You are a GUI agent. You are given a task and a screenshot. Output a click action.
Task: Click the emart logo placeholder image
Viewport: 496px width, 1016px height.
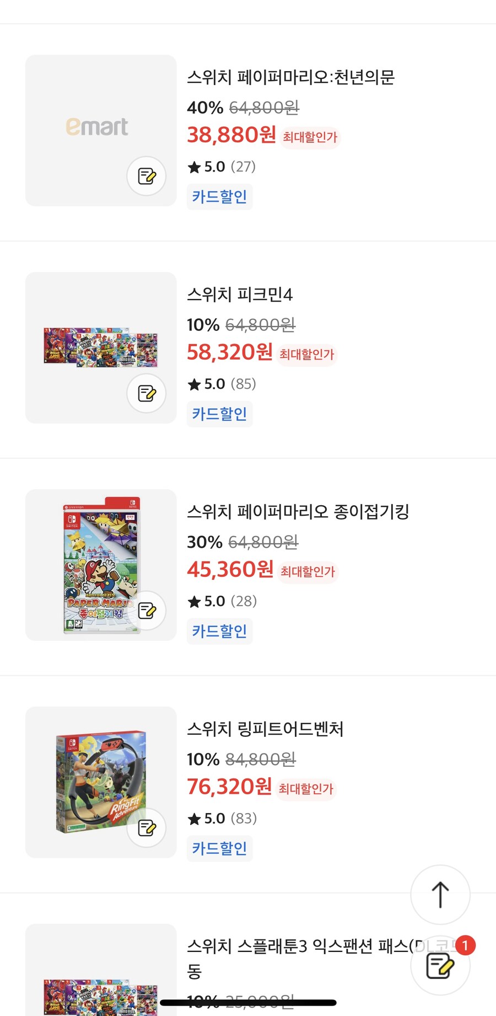click(x=99, y=128)
